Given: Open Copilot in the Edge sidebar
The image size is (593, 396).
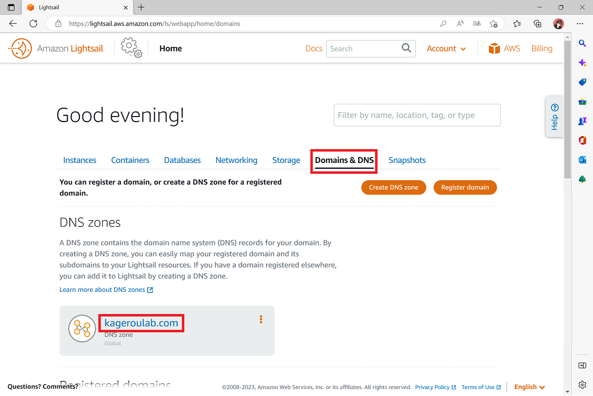Looking at the screenshot, I should pos(582,62).
